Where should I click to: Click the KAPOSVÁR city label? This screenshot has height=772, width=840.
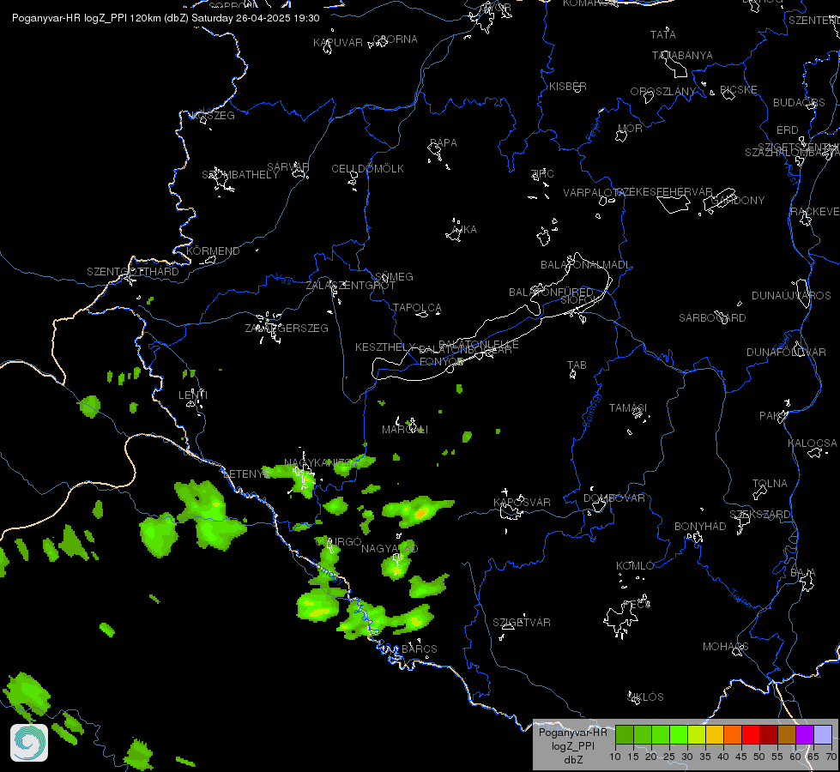pyautogui.click(x=522, y=502)
